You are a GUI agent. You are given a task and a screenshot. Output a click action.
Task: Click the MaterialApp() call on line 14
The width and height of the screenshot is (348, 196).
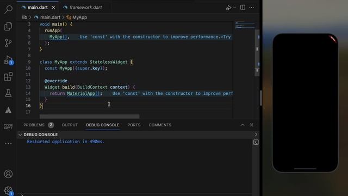[x=83, y=93]
